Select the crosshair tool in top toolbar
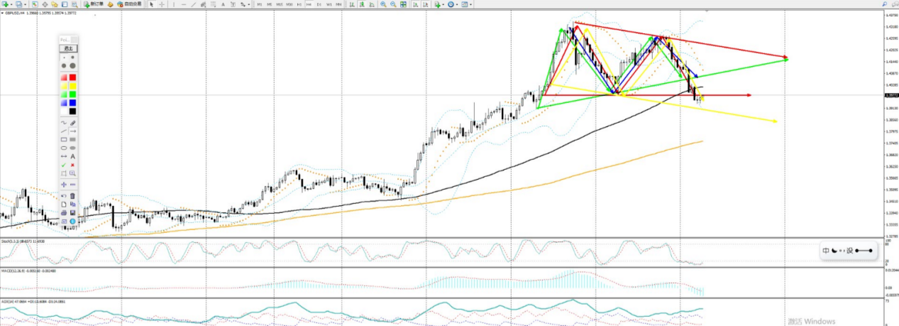Screen dimensions: 899x326 (162, 4)
